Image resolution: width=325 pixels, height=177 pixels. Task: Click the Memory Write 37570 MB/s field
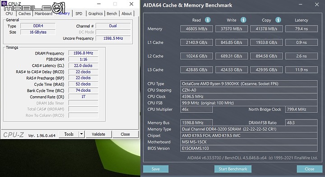point(232,29)
